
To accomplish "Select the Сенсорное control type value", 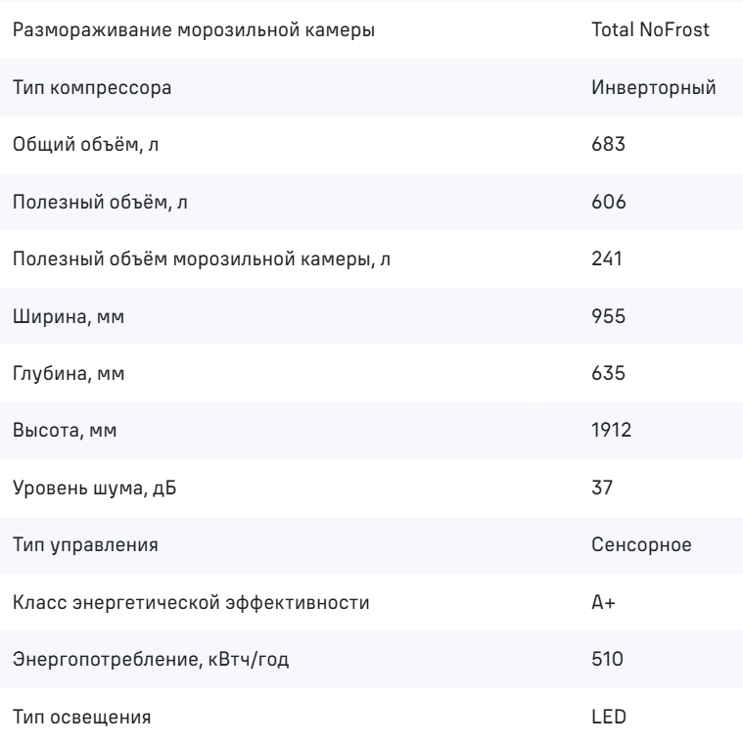I will pyautogui.click(x=641, y=545).
